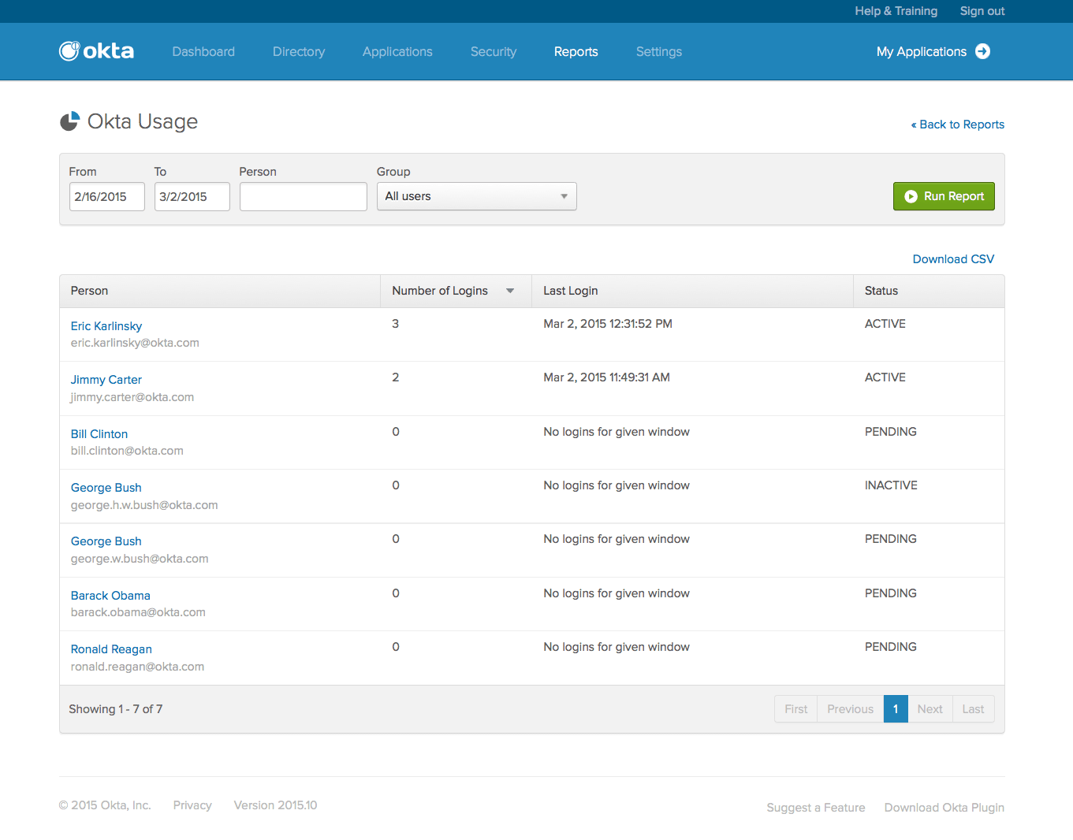Download the report as CSV
1073x840 pixels.
pos(952,259)
